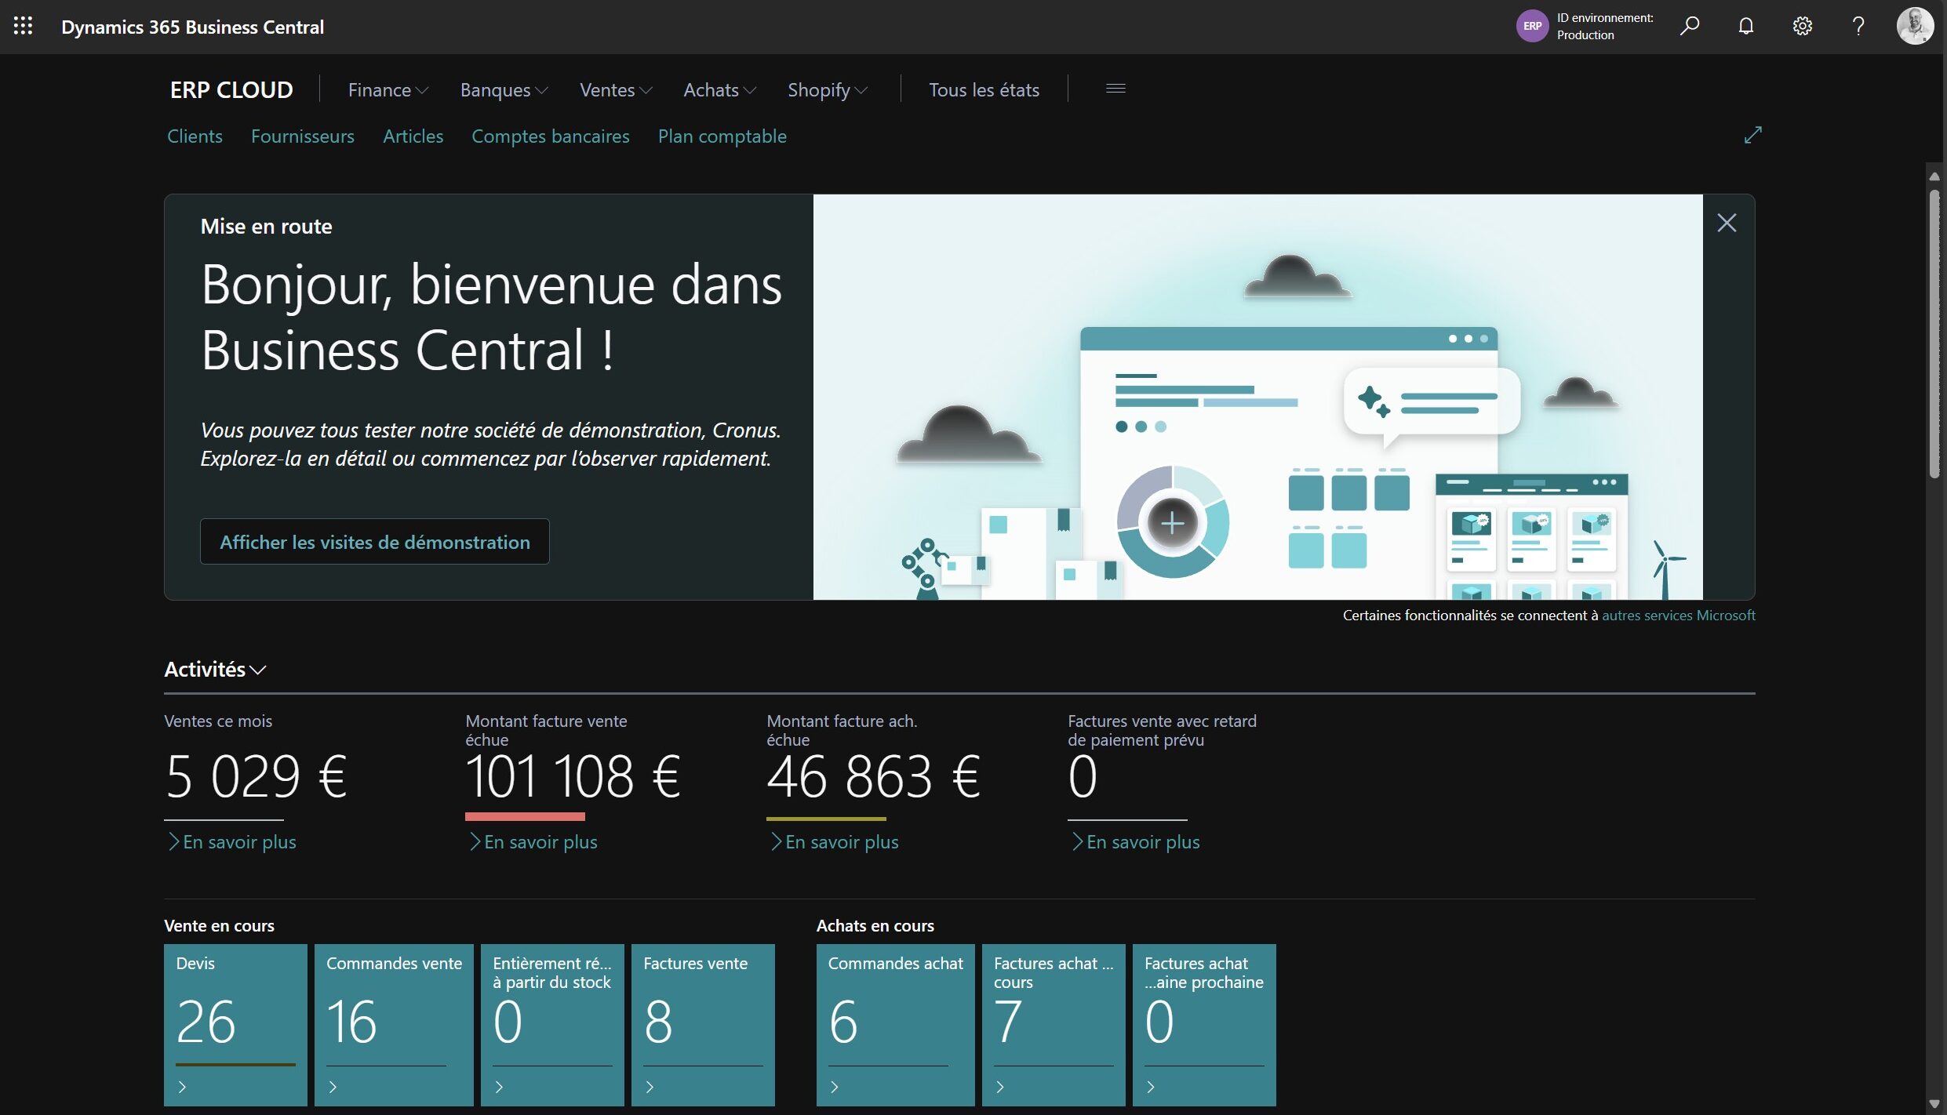Follow autres services Microsoft link
This screenshot has width=1947, height=1115.
pyautogui.click(x=1678, y=615)
